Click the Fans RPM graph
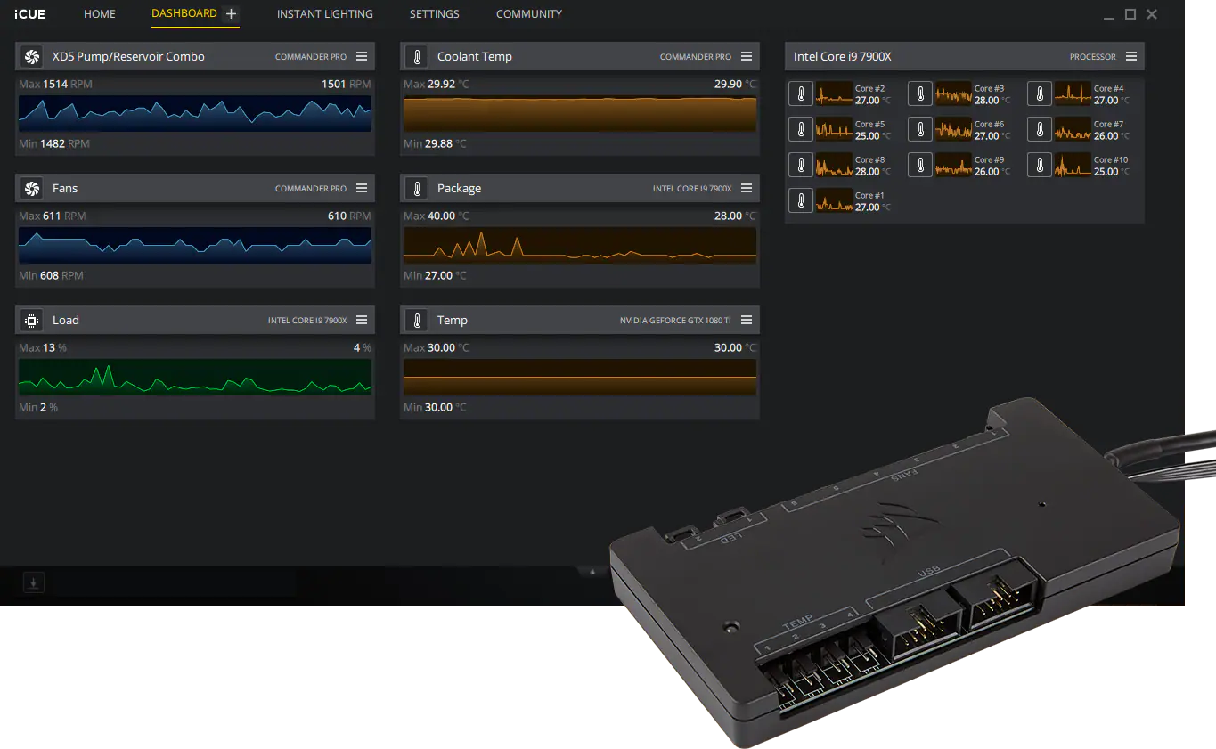The width and height of the screenshot is (1216, 749). [195, 246]
